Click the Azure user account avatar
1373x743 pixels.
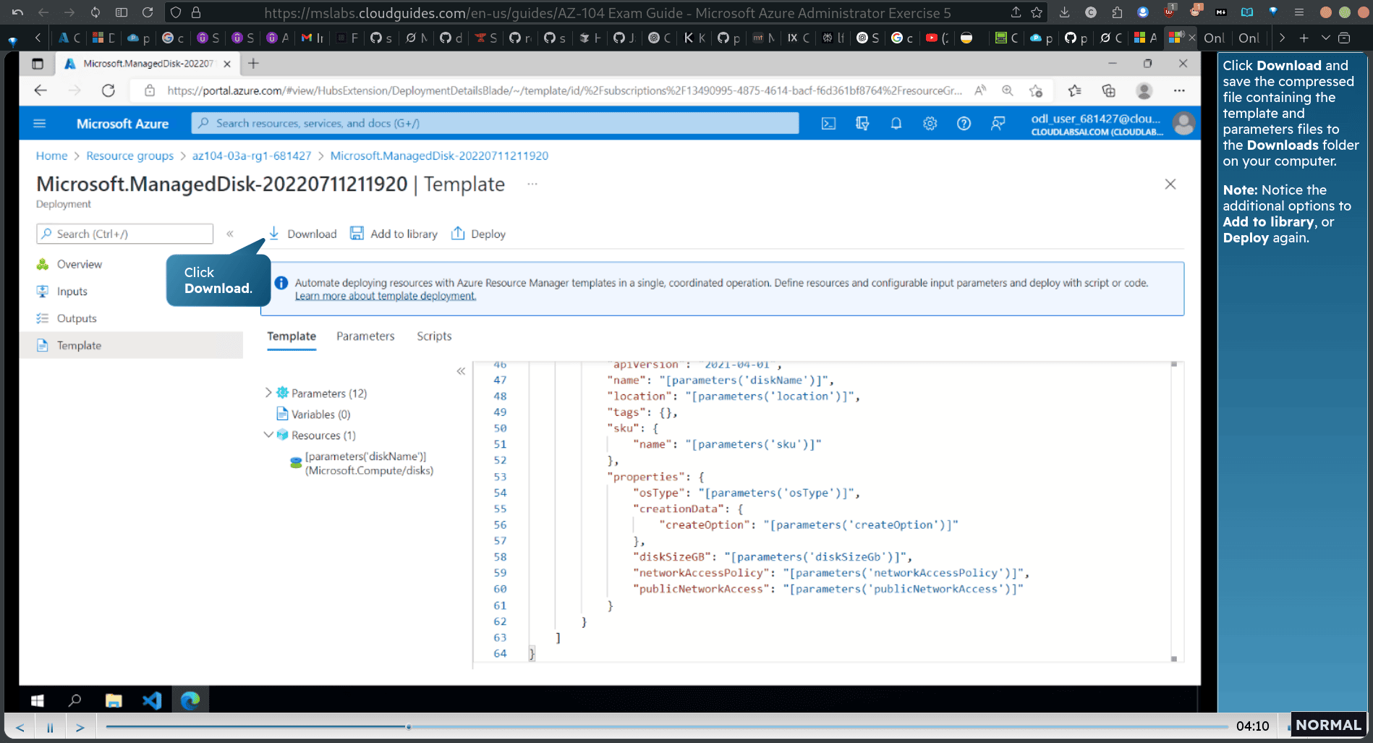[x=1183, y=124]
